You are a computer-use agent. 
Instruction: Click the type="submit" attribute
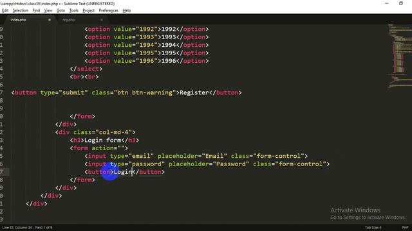tap(64, 92)
